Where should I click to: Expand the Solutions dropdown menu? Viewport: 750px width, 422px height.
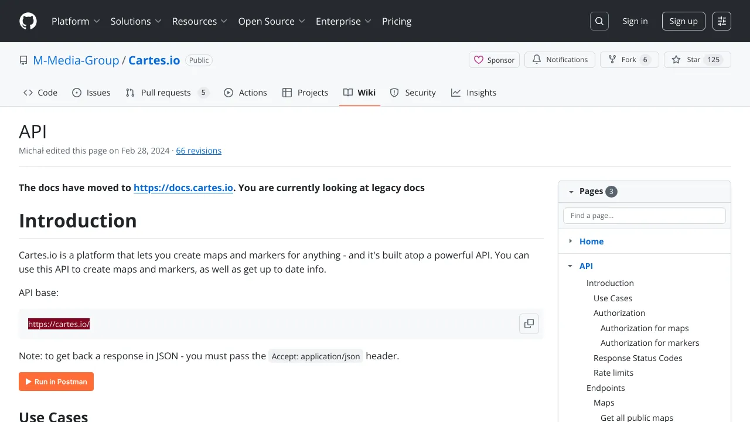pyautogui.click(x=136, y=21)
